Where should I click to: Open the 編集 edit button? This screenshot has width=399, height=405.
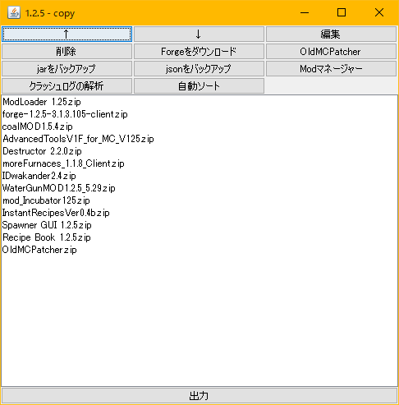click(x=331, y=35)
